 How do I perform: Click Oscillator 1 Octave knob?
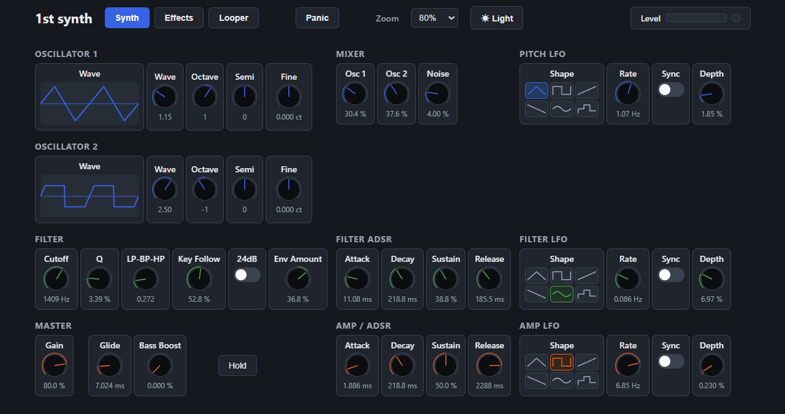pyautogui.click(x=205, y=97)
